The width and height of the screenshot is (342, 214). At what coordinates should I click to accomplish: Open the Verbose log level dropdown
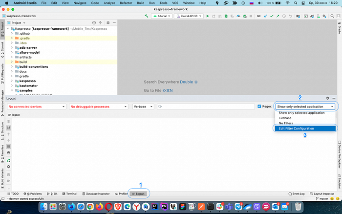tap(143, 107)
